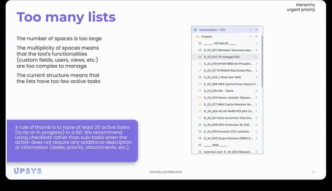332x191 pixels.
Task: Open list S_23_010 MVGM BREEAM Piłsudski
Action: tap(228, 64)
